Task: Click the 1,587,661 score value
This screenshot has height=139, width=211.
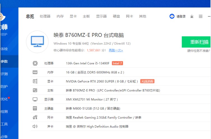Action: 94,50
